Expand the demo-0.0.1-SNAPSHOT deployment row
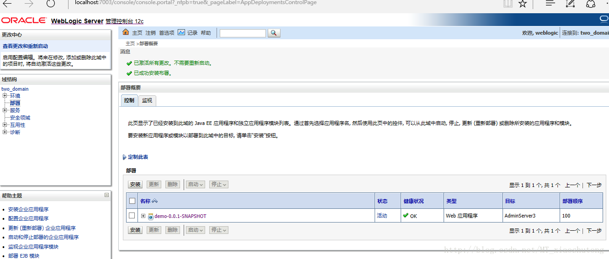Viewport: 609px width, 259px height. tap(143, 216)
